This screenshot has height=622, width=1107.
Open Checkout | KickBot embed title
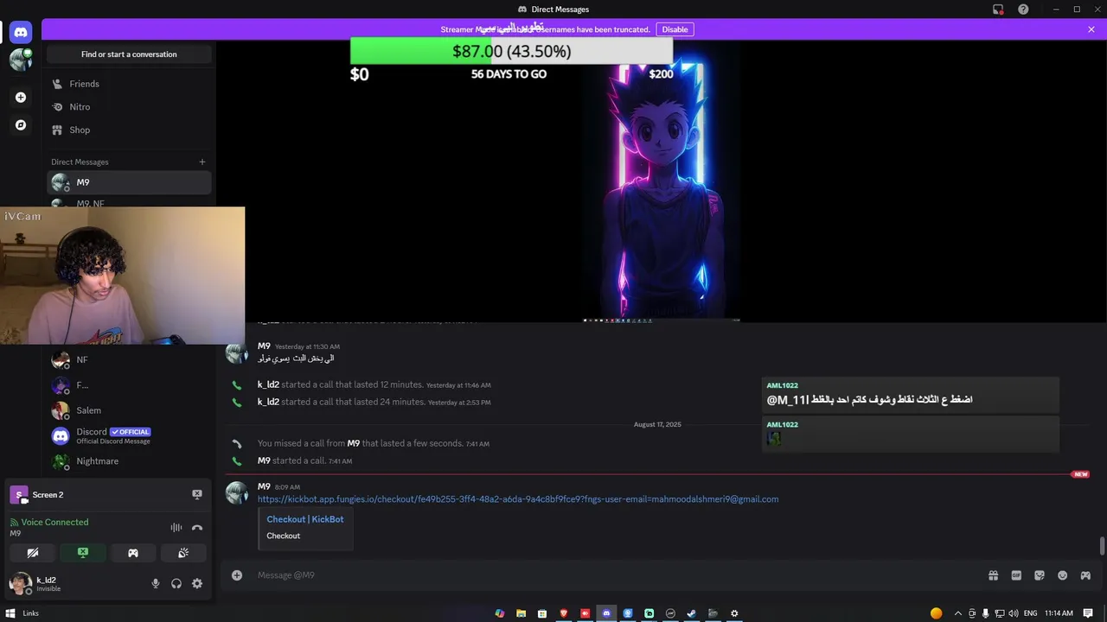click(305, 519)
